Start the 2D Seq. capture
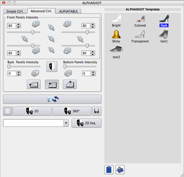 [87, 123]
